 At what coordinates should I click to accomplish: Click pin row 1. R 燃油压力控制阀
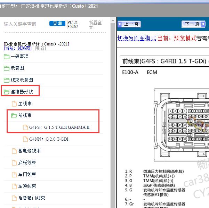(x=154, y=171)
